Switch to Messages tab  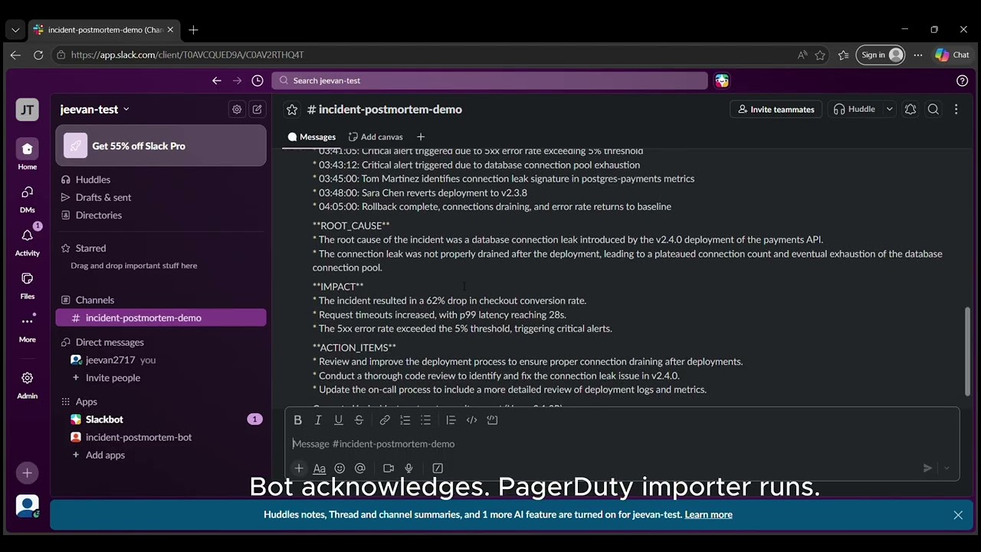point(312,137)
